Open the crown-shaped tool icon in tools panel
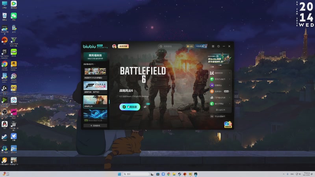Viewport: 315px width, 177px height. 212,98
